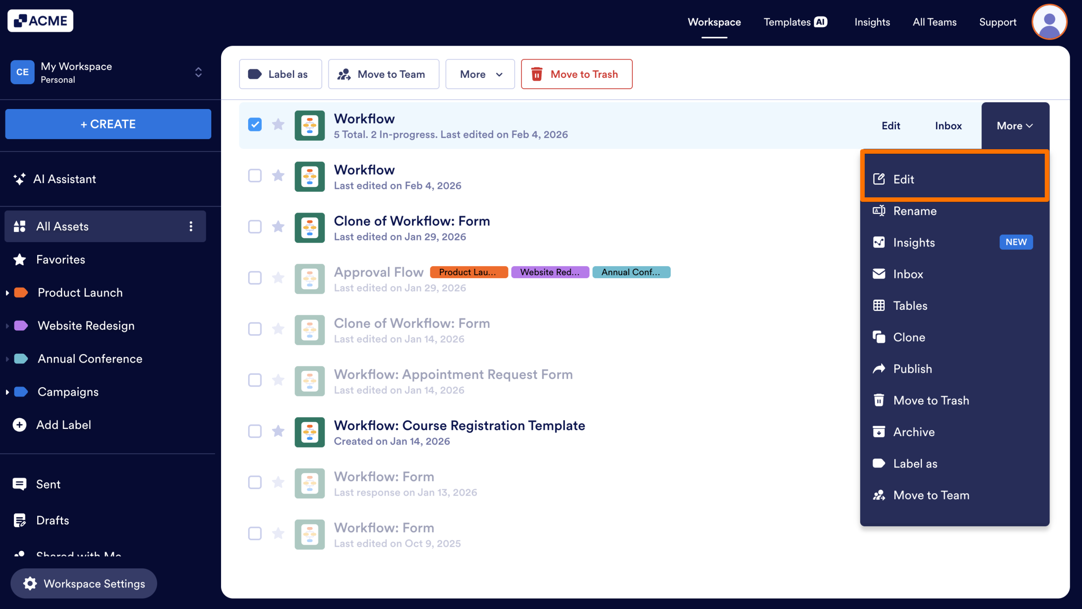Open the My Workspace switcher

click(197, 72)
